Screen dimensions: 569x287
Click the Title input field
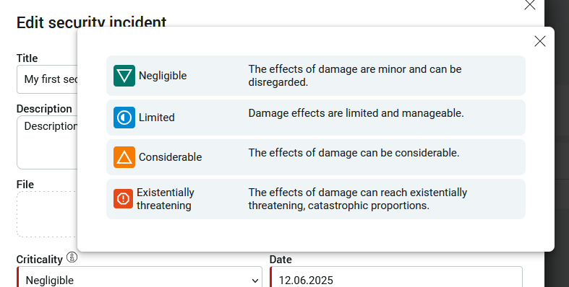(x=47, y=79)
